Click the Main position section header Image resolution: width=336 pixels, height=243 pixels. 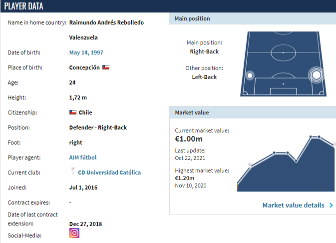[253, 18]
